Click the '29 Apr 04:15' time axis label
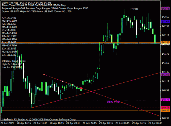The image size is (171, 126). [139, 123]
